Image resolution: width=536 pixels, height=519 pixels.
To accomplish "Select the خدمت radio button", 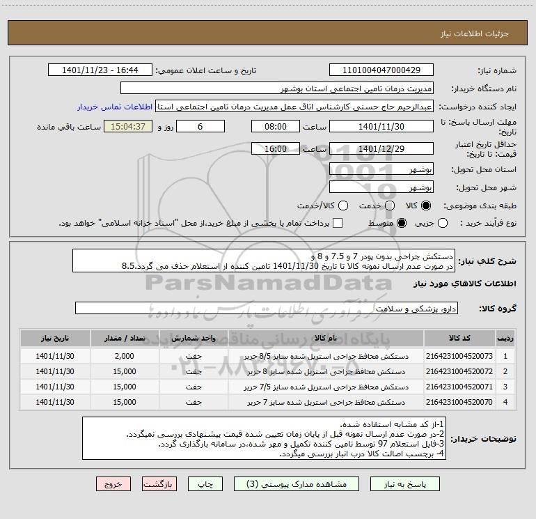I will 390,206.
